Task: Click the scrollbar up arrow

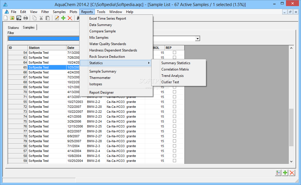Action: tap(291, 48)
